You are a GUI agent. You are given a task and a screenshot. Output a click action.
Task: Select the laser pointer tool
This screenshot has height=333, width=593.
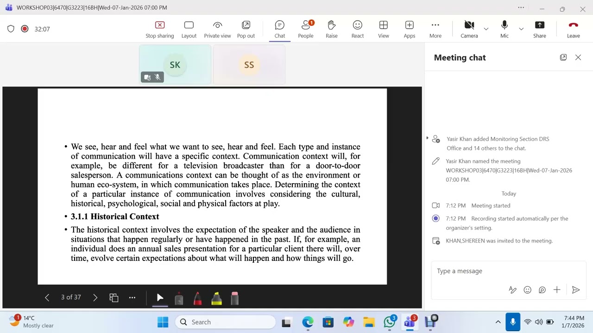(179, 299)
